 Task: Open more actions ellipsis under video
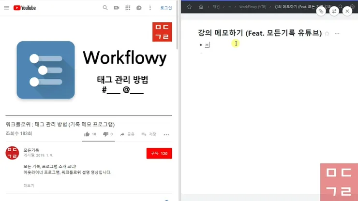click(166, 135)
